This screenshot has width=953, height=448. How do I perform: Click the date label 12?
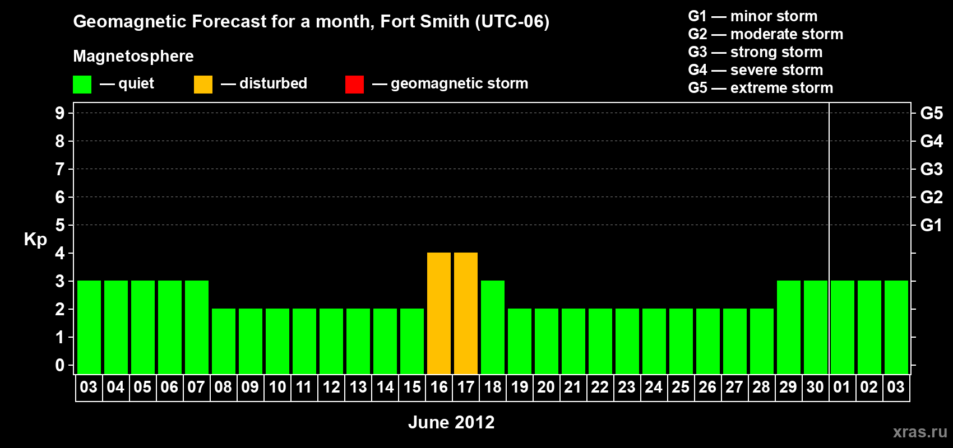(331, 387)
